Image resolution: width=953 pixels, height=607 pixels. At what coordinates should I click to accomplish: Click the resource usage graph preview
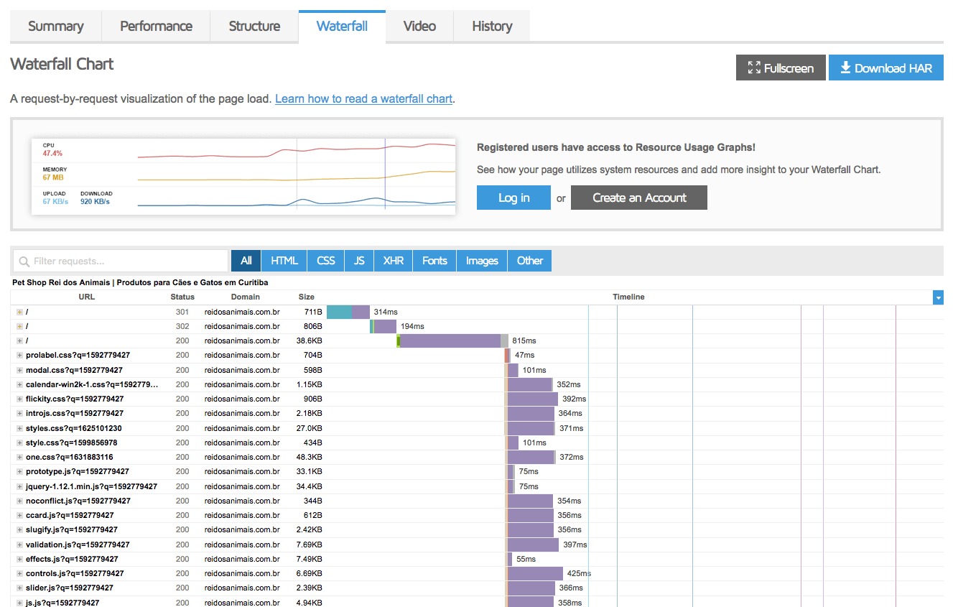coord(243,176)
